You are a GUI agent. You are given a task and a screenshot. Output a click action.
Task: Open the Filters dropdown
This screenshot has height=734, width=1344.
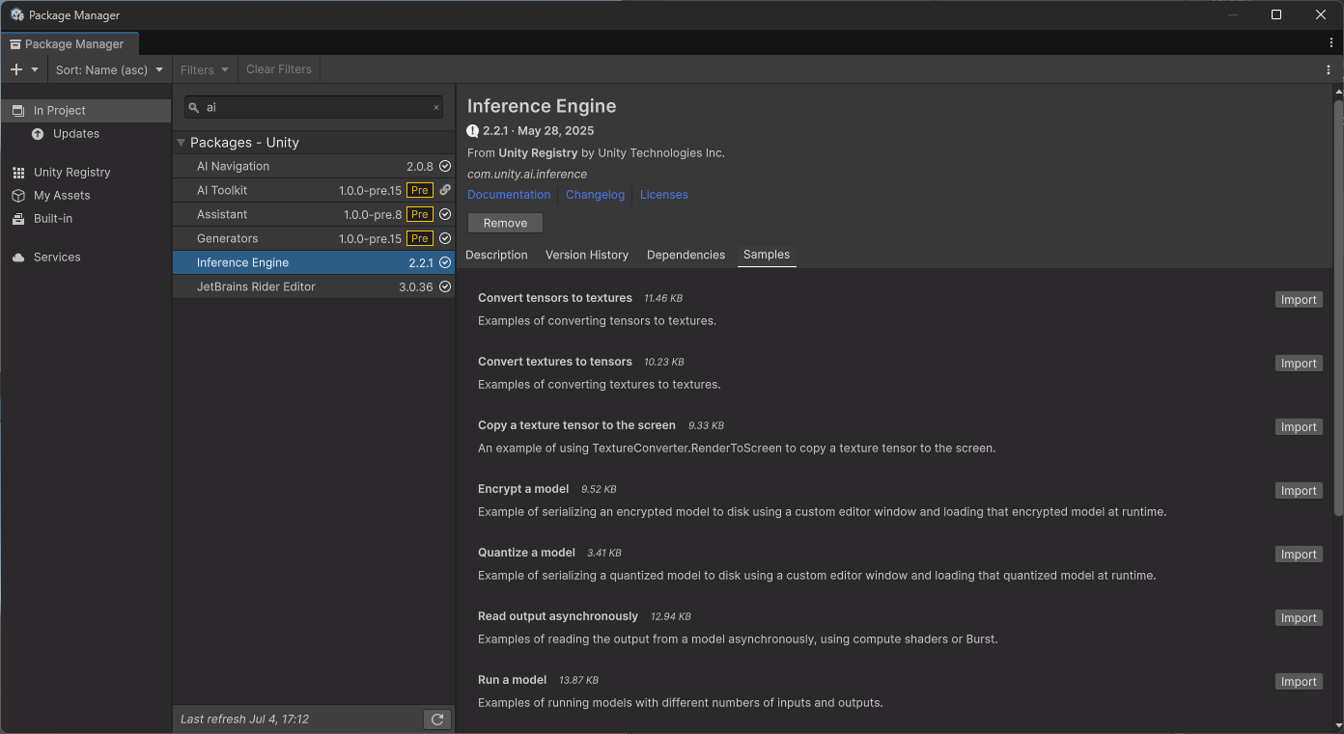pos(205,69)
